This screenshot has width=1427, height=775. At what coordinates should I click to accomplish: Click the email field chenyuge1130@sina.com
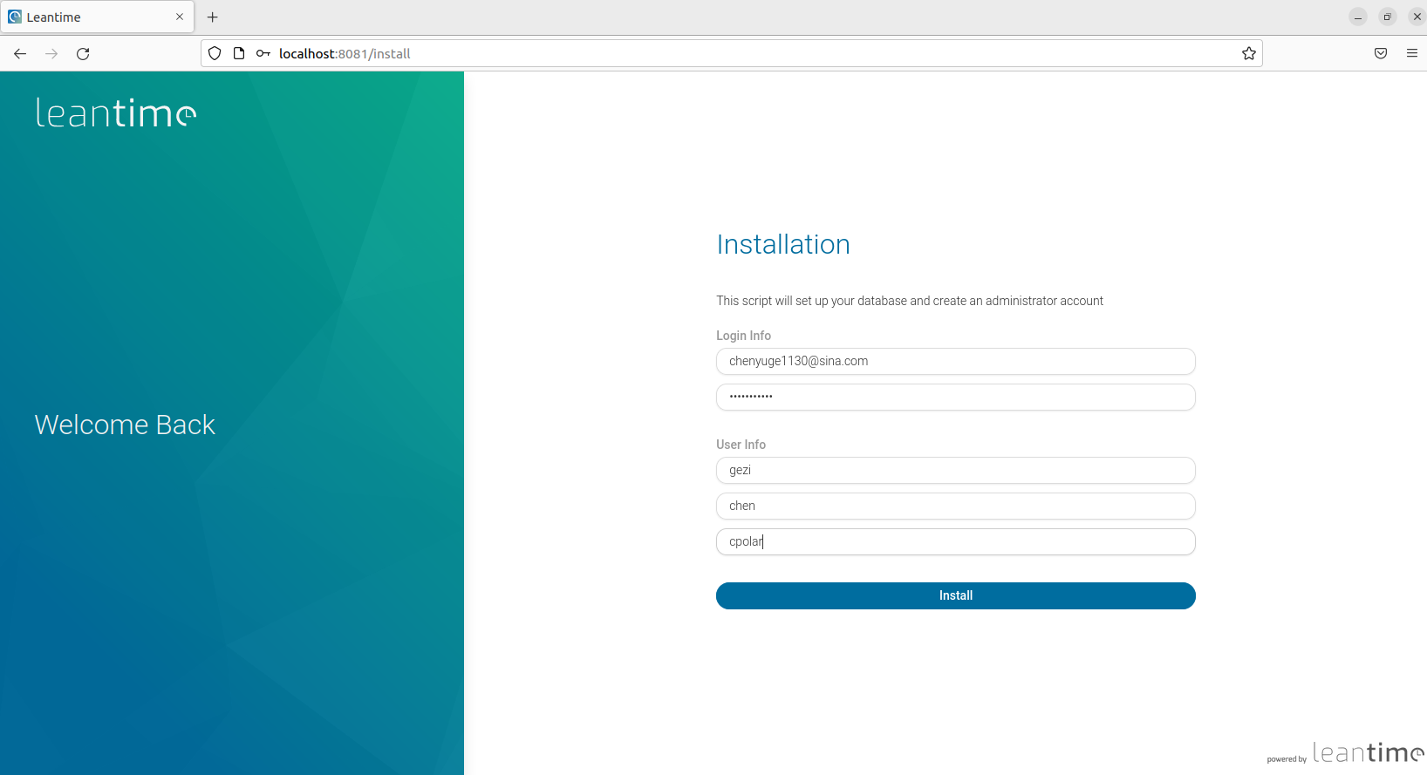tap(956, 361)
